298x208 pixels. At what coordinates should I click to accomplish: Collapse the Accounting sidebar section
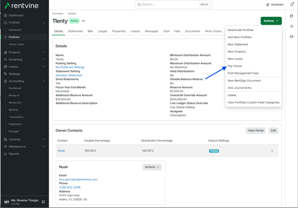point(44,81)
